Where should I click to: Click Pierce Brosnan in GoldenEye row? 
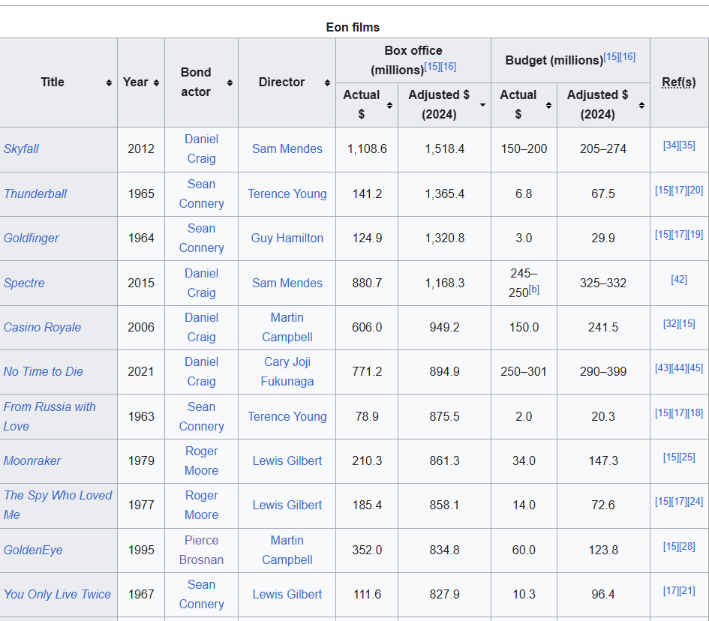click(201, 550)
